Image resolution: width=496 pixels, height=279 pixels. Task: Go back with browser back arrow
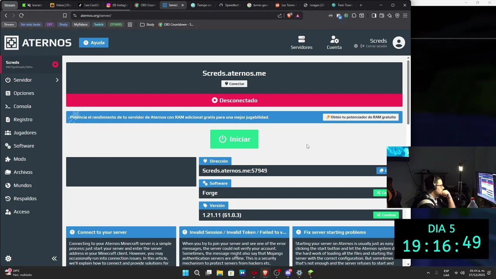(x=6, y=15)
